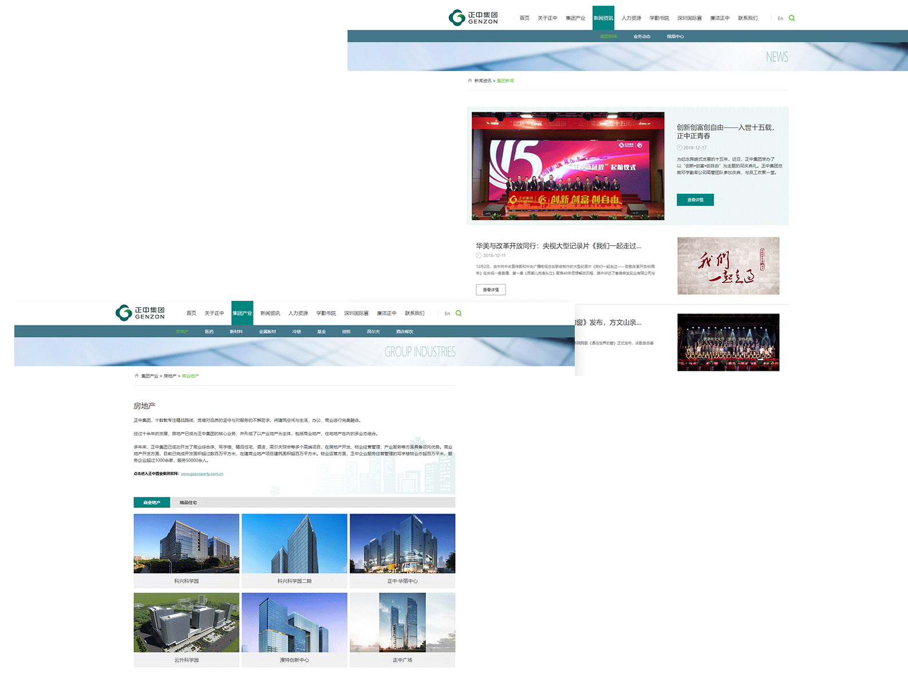The width and height of the screenshot is (908, 694).
Task: Select 医药 in the industries submenu
Action: coord(210,332)
